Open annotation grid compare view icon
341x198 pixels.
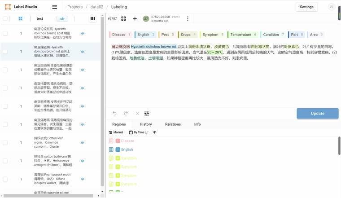123,19
